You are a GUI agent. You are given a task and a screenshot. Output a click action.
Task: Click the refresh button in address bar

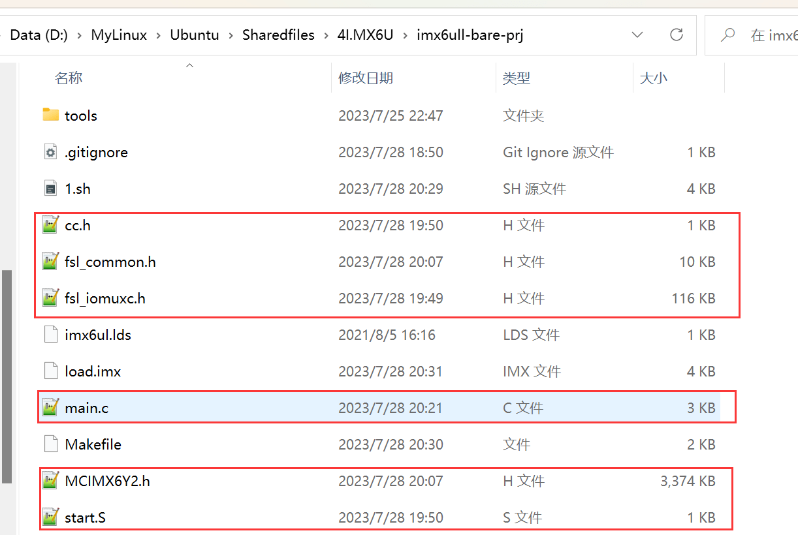(x=677, y=35)
